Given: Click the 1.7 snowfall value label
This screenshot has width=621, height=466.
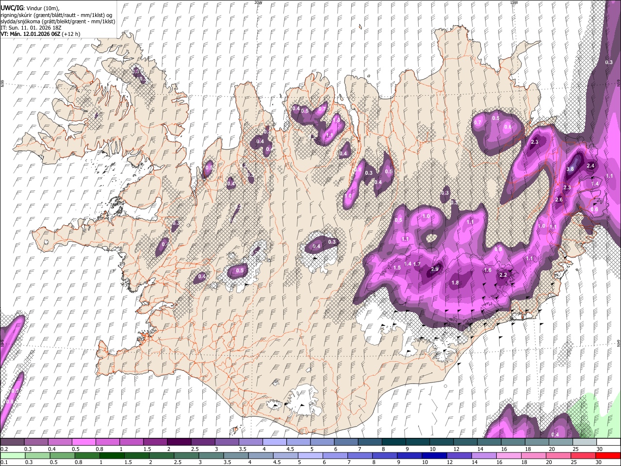Looking at the screenshot, I should [x=416, y=264].
